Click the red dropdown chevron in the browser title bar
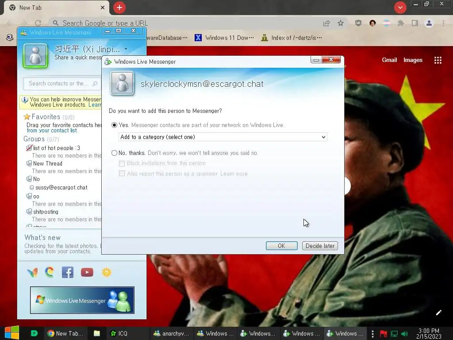This screenshot has width=453, height=340. [400, 8]
